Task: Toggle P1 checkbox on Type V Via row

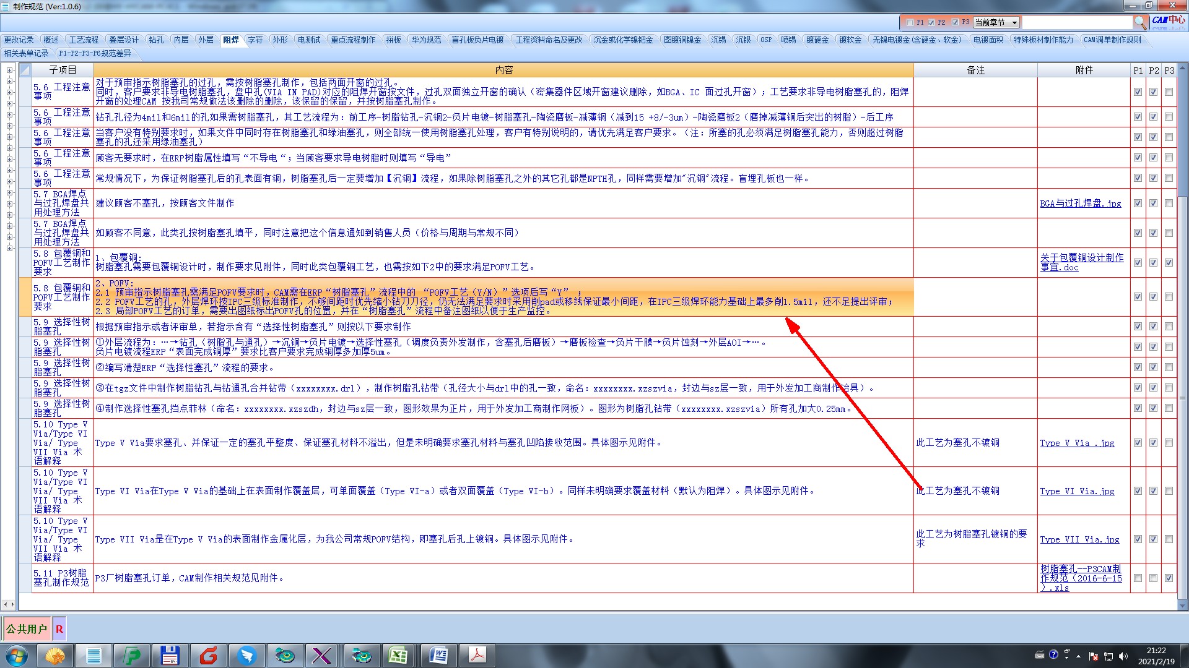Action: [x=1138, y=443]
